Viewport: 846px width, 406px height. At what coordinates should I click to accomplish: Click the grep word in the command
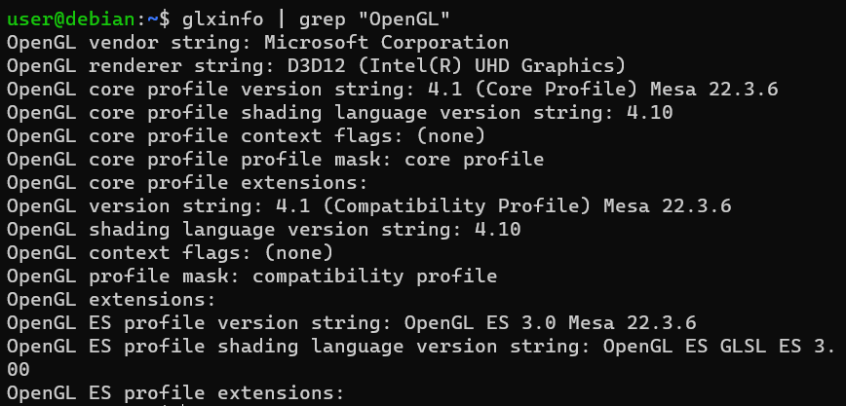pos(298,18)
